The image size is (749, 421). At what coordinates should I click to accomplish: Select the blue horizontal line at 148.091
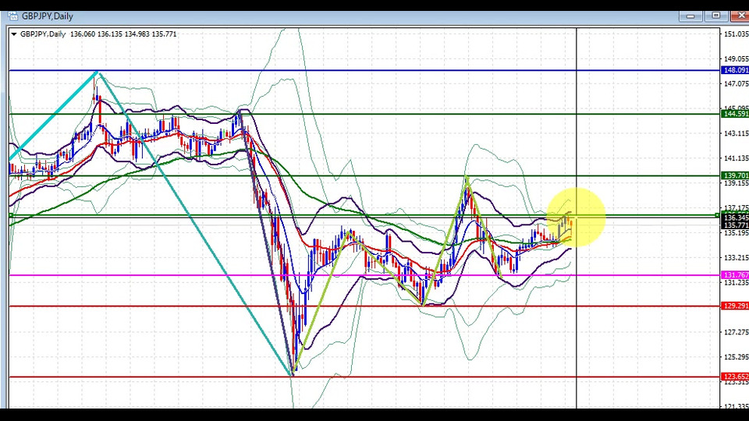(364, 71)
